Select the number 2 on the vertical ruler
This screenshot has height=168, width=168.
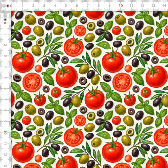tap(5, 45)
